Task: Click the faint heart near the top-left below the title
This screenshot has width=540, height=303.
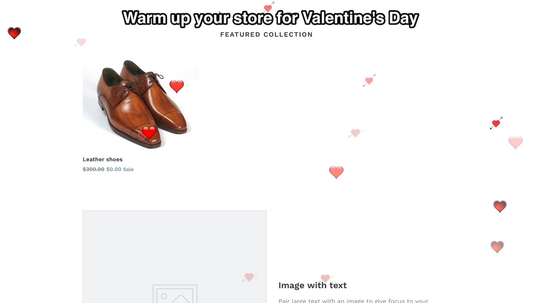Action: click(81, 42)
